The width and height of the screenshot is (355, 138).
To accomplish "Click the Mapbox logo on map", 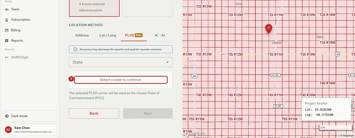I will pyautogui.click(x=195, y=133).
